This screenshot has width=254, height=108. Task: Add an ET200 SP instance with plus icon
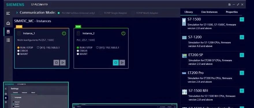(x=242, y=55)
